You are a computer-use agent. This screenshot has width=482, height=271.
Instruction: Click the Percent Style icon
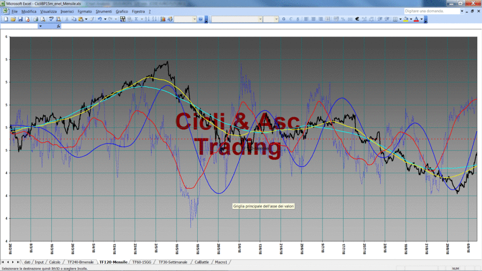pyautogui.click(x=343, y=19)
